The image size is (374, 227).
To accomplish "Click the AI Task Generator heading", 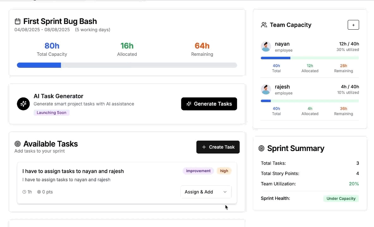I will tap(58, 96).
